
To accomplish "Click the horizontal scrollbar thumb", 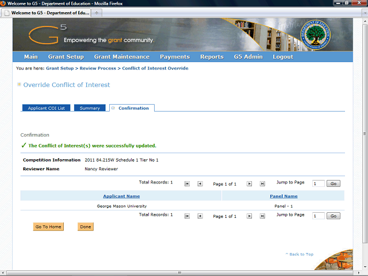I will point(179,273).
